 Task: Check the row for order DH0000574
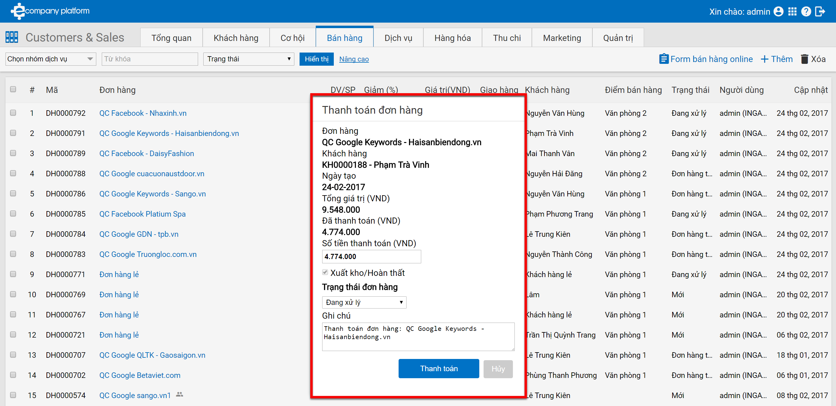pyautogui.click(x=13, y=395)
